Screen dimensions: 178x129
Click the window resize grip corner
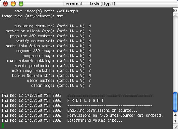point(175,127)
